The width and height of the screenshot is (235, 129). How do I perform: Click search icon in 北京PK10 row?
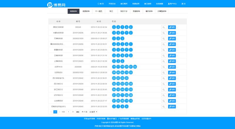tap(164, 67)
